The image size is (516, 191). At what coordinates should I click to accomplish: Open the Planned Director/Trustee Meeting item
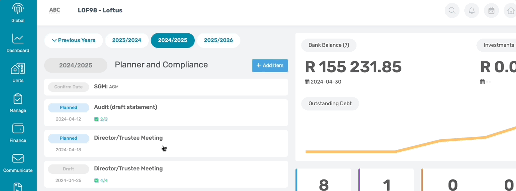pos(166,143)
